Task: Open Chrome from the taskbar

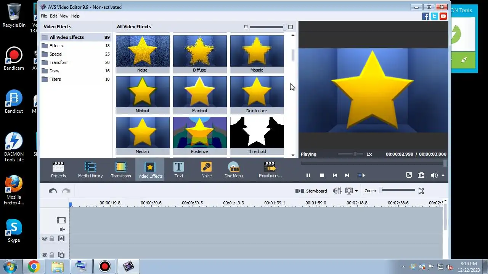Action: coord(34,267)
